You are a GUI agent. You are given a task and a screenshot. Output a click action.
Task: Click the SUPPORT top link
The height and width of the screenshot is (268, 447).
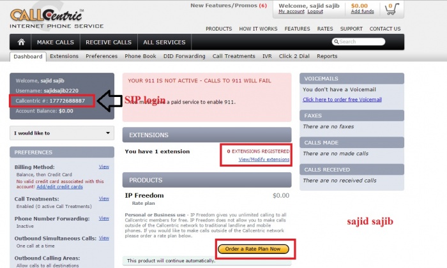[351, 29]
